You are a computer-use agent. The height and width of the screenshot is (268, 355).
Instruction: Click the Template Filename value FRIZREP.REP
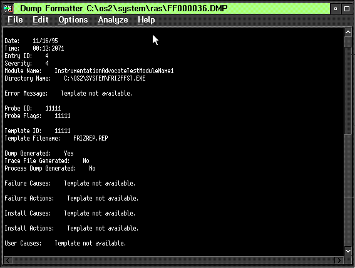[x=91, y=138]
